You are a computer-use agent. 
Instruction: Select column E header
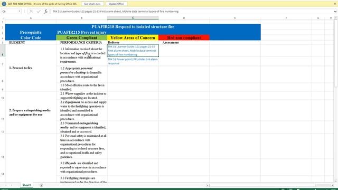click(x=235, y=18)
